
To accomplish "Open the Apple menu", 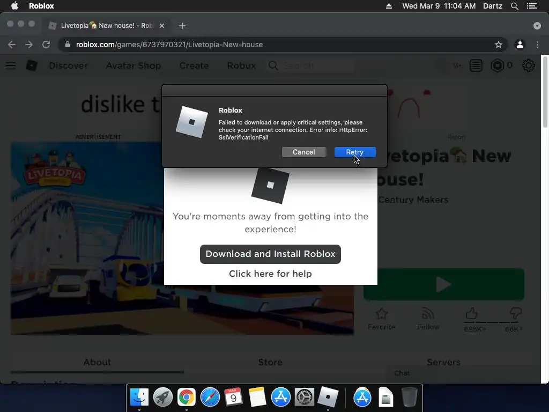I will 14,6.
